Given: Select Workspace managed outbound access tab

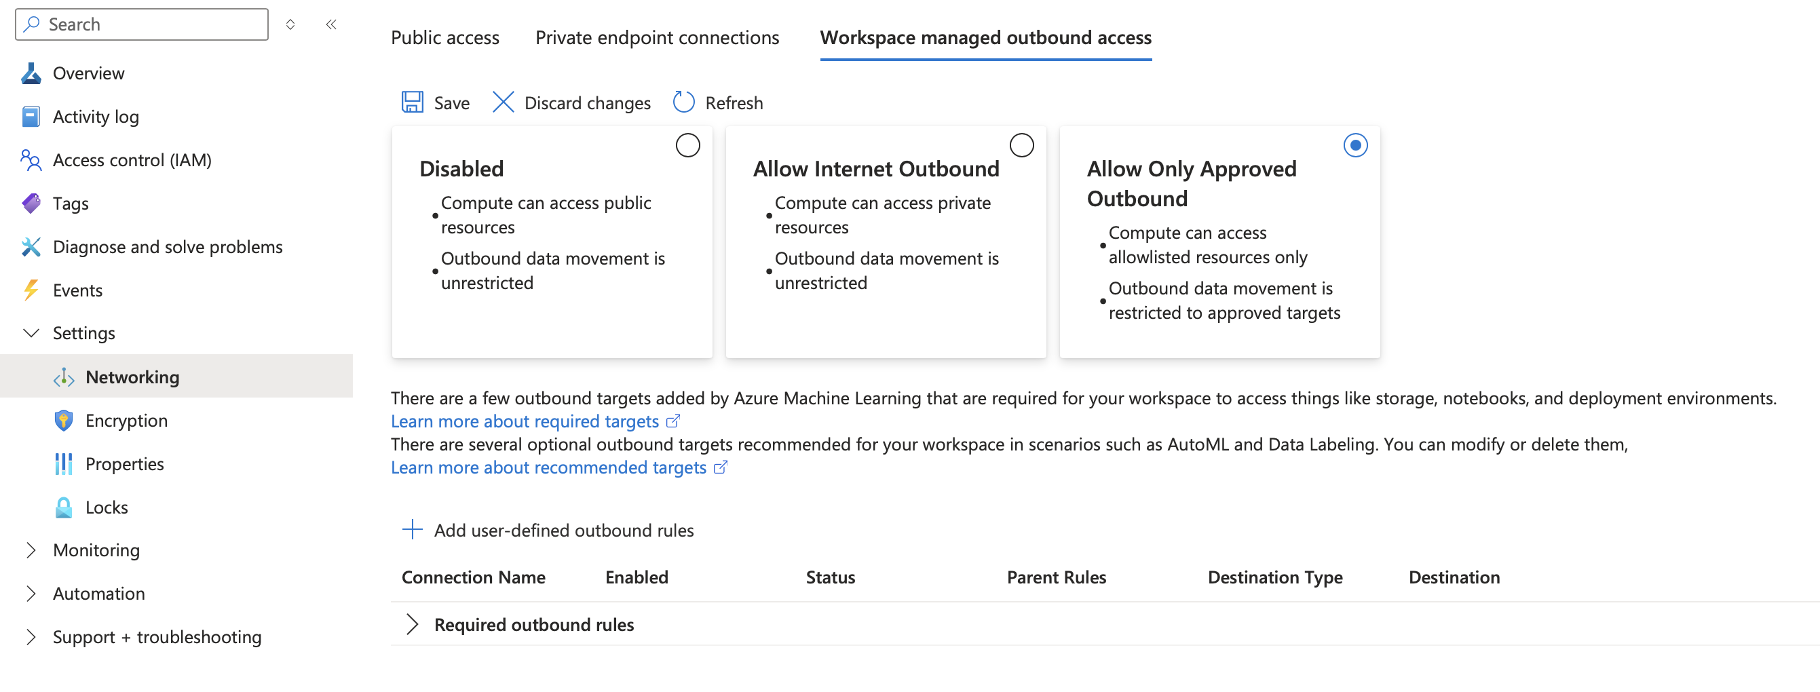Looking at the screenshot, I should pos(985,37).
